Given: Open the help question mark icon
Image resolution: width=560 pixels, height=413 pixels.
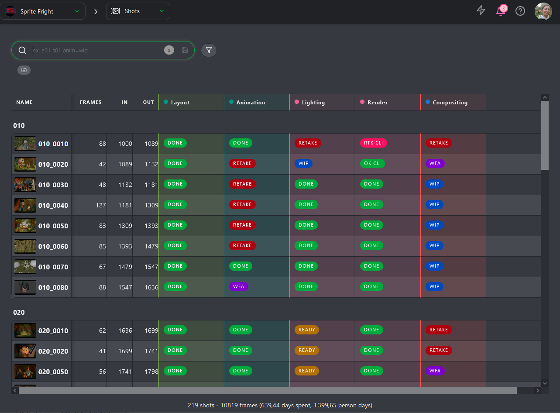Looking at the screenshot, I should [x=520, y=11].
